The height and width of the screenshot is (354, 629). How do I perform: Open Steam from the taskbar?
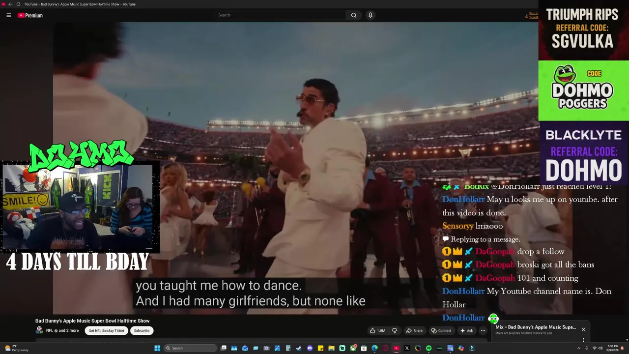tap(299, 348)
